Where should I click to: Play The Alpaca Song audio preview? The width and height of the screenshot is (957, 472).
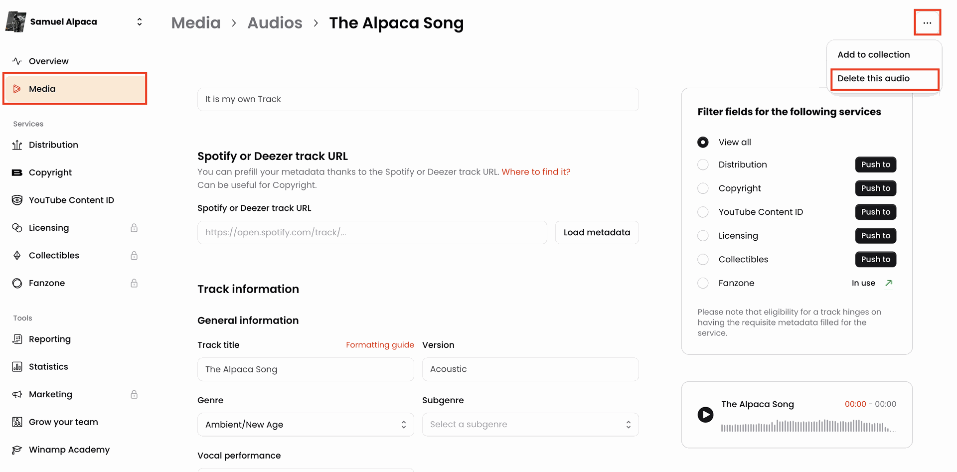(705, 414)
